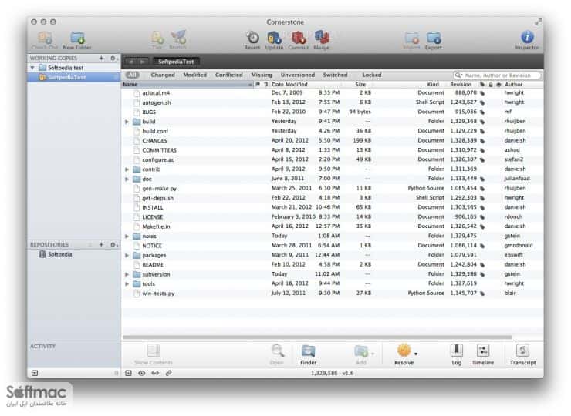Switch to the Modified filter
Image resolution: width=571 pixels, height=416 pixels.
point(194,75)
